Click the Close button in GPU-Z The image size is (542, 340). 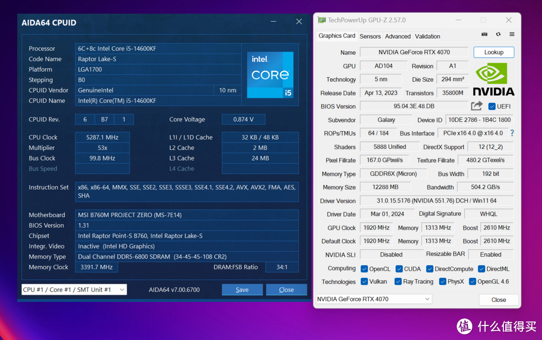(498, 299)
